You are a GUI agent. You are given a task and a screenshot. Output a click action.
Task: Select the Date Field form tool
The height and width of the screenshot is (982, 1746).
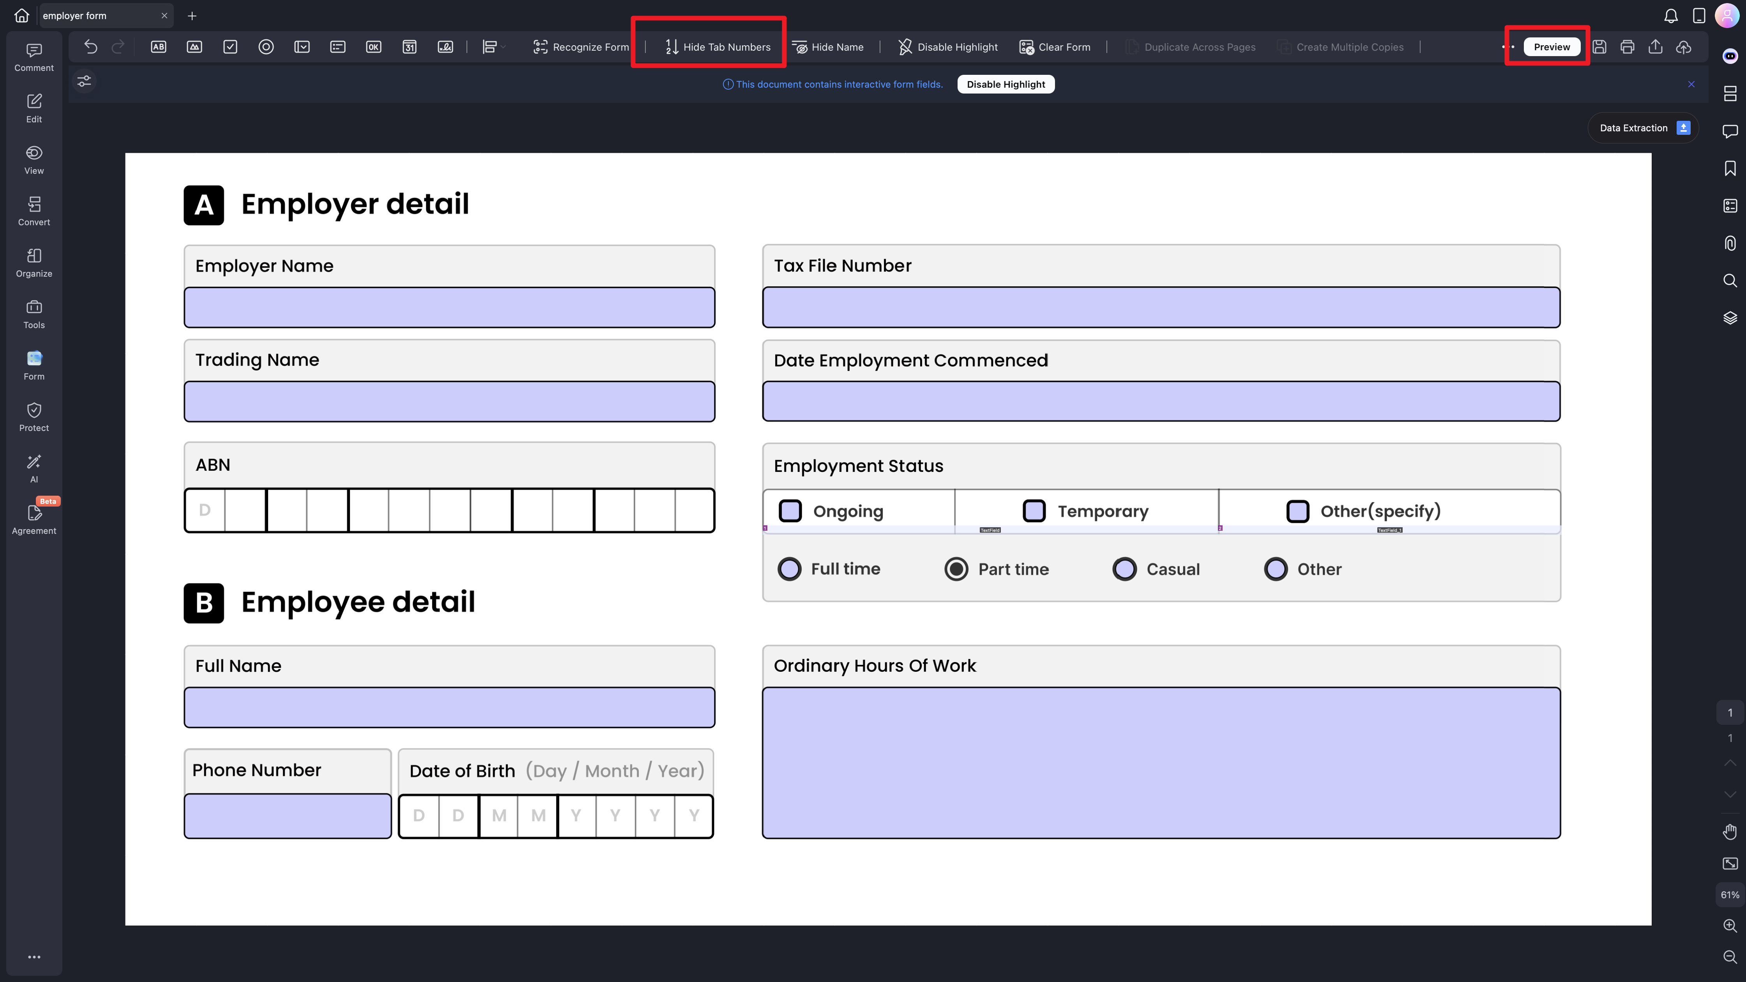tap(409, 47)
